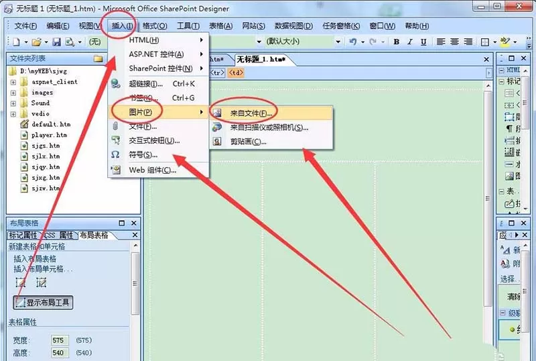The height and width of the screenshot is (361, 536).
Task: Select the player.htm file
Action: pos(49,135)
